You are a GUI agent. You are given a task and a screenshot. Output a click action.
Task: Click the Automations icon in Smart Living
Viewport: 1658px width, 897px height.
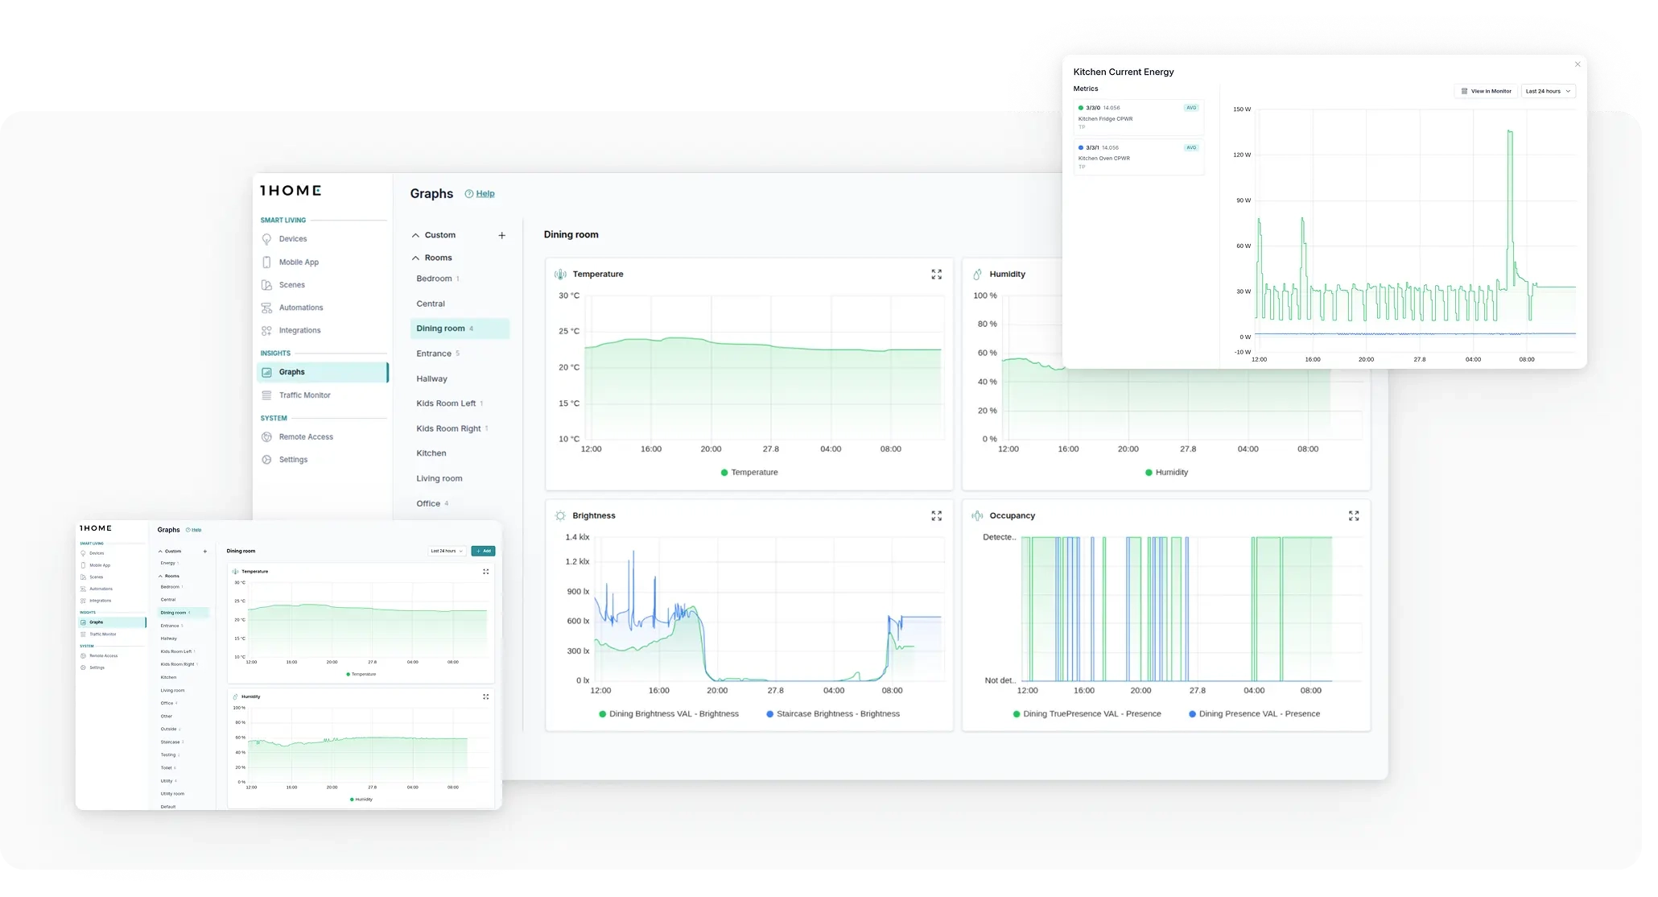[267, 307]
